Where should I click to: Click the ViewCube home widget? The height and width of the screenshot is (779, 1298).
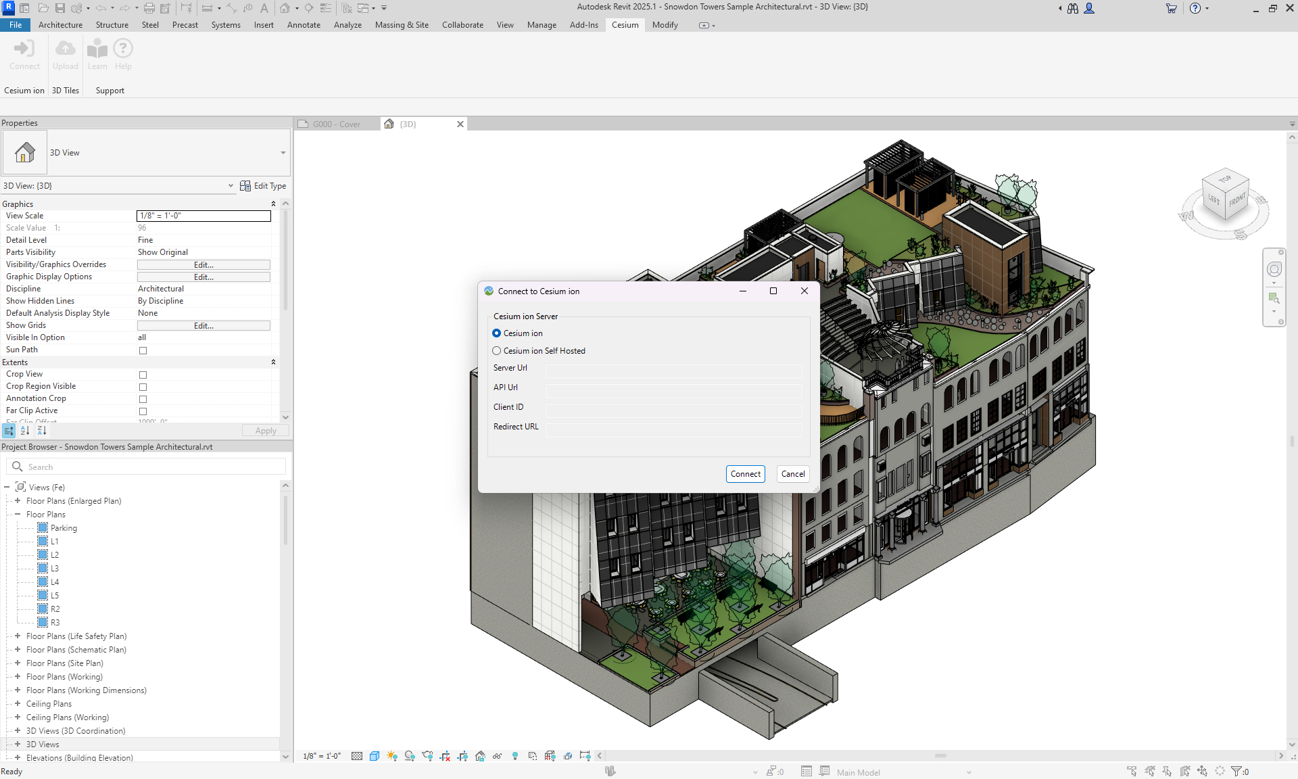pos(1225,197)
